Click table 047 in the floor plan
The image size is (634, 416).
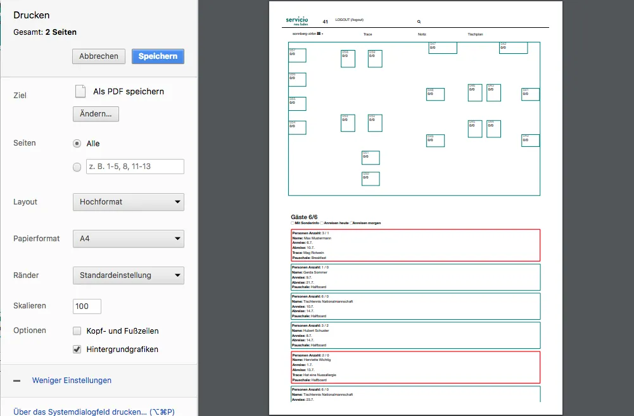pyautogui.click(x=443, y=47)
